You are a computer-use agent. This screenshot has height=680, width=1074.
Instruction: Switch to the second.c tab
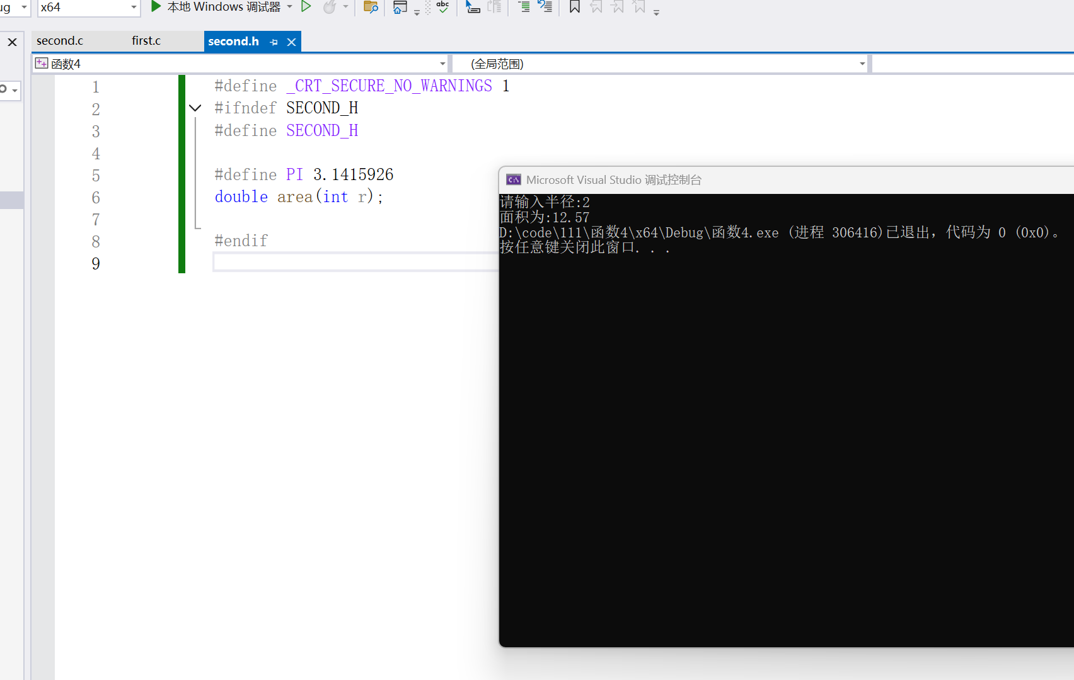pyautogui.click(x=60, y=41)
